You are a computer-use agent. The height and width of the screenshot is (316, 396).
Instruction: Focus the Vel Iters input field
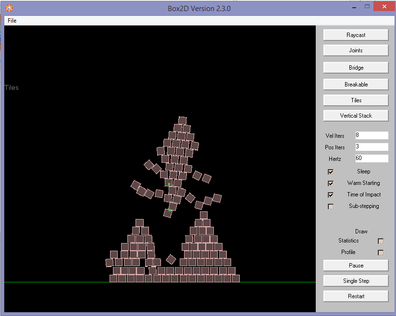coord(371,135)
